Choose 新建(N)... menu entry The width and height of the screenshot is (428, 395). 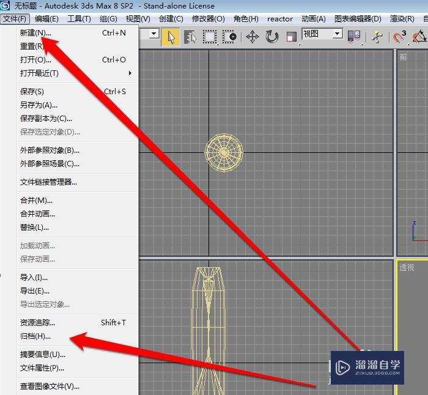point(78,33)
